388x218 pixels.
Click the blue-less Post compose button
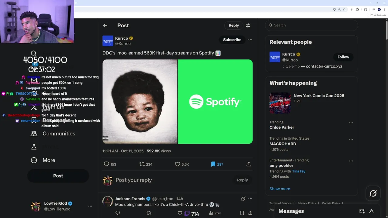58,176
